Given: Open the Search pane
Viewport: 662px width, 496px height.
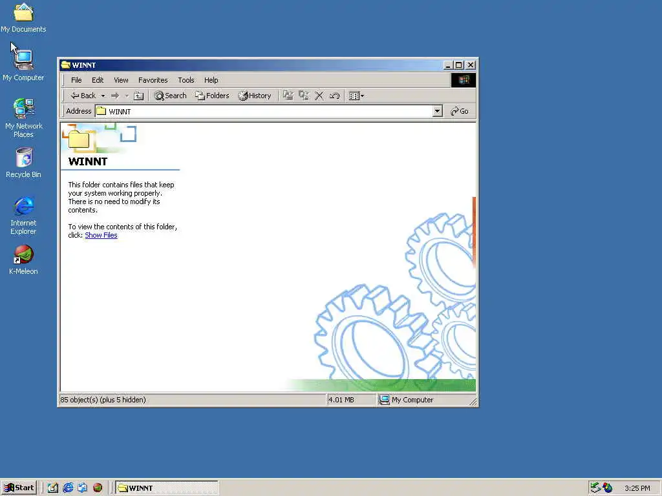Looking at the screenshot, I should coord(170,96).
